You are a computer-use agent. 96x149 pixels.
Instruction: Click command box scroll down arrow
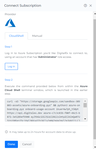[85, 119]
